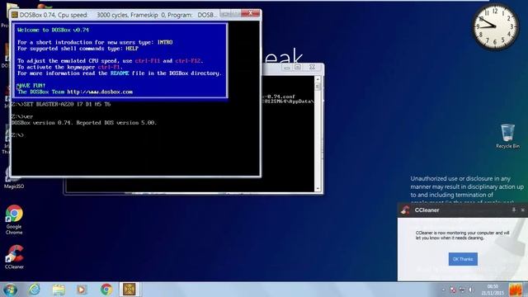Click scroll down arrow in status window
Image resolution: width=528 pixels, height=297 pixels.
(x=318, y=189)
